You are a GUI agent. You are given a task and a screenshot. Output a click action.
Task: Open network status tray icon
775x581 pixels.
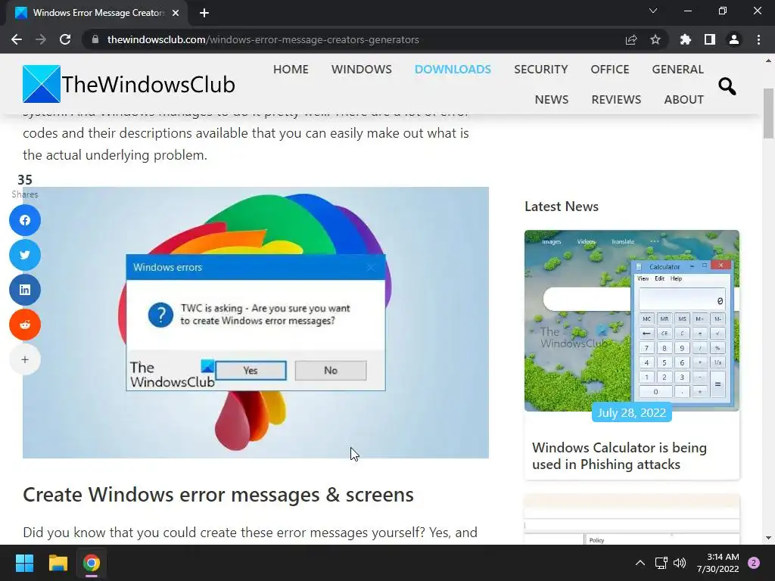[661, 563]
